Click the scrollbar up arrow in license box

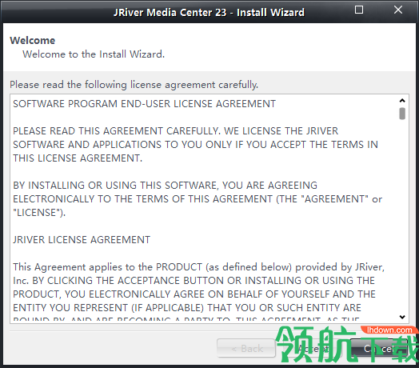tap(402, 101)
